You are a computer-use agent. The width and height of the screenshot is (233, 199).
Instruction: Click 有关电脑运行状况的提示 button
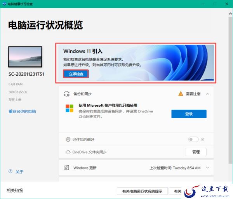point(142,191)
